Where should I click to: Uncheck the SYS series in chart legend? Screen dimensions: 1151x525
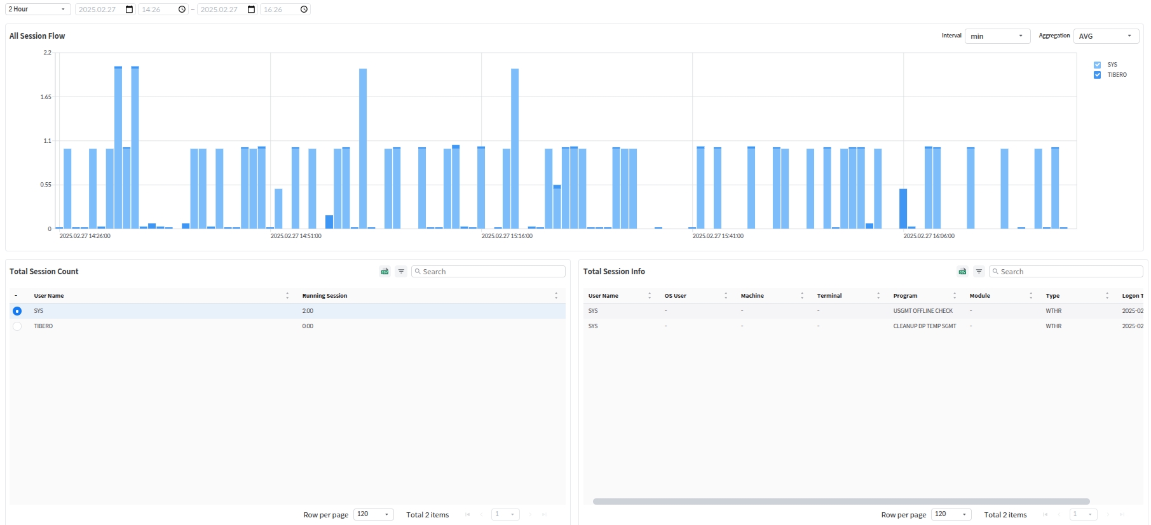pyautogui.click(x=1097, y=65)
